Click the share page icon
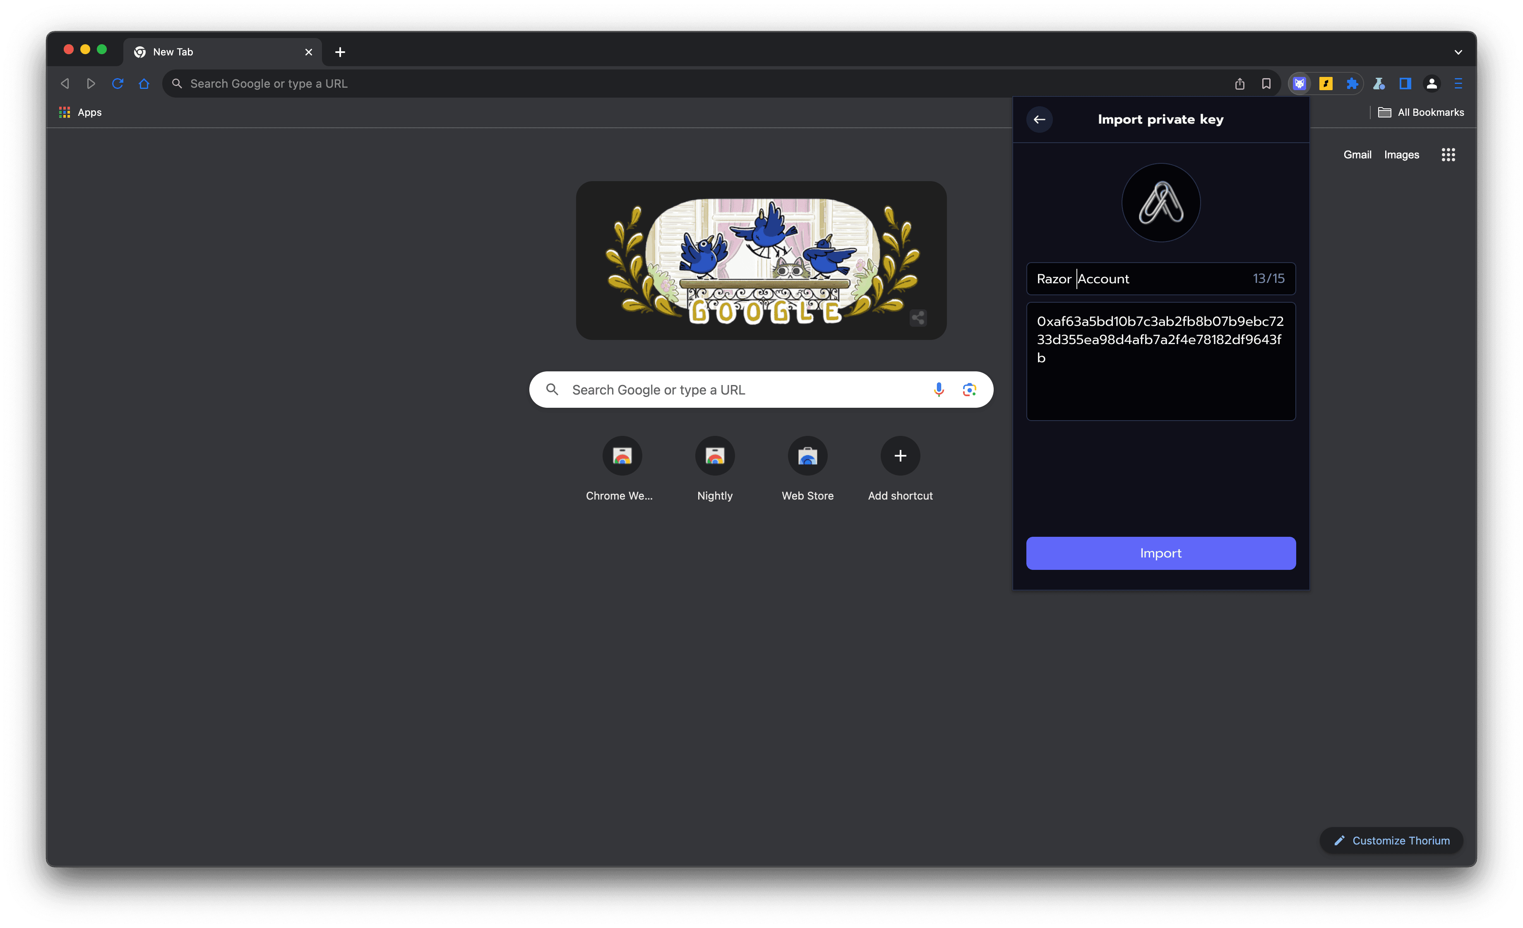Screen dimensions: 1523x928 (1239, 84)
